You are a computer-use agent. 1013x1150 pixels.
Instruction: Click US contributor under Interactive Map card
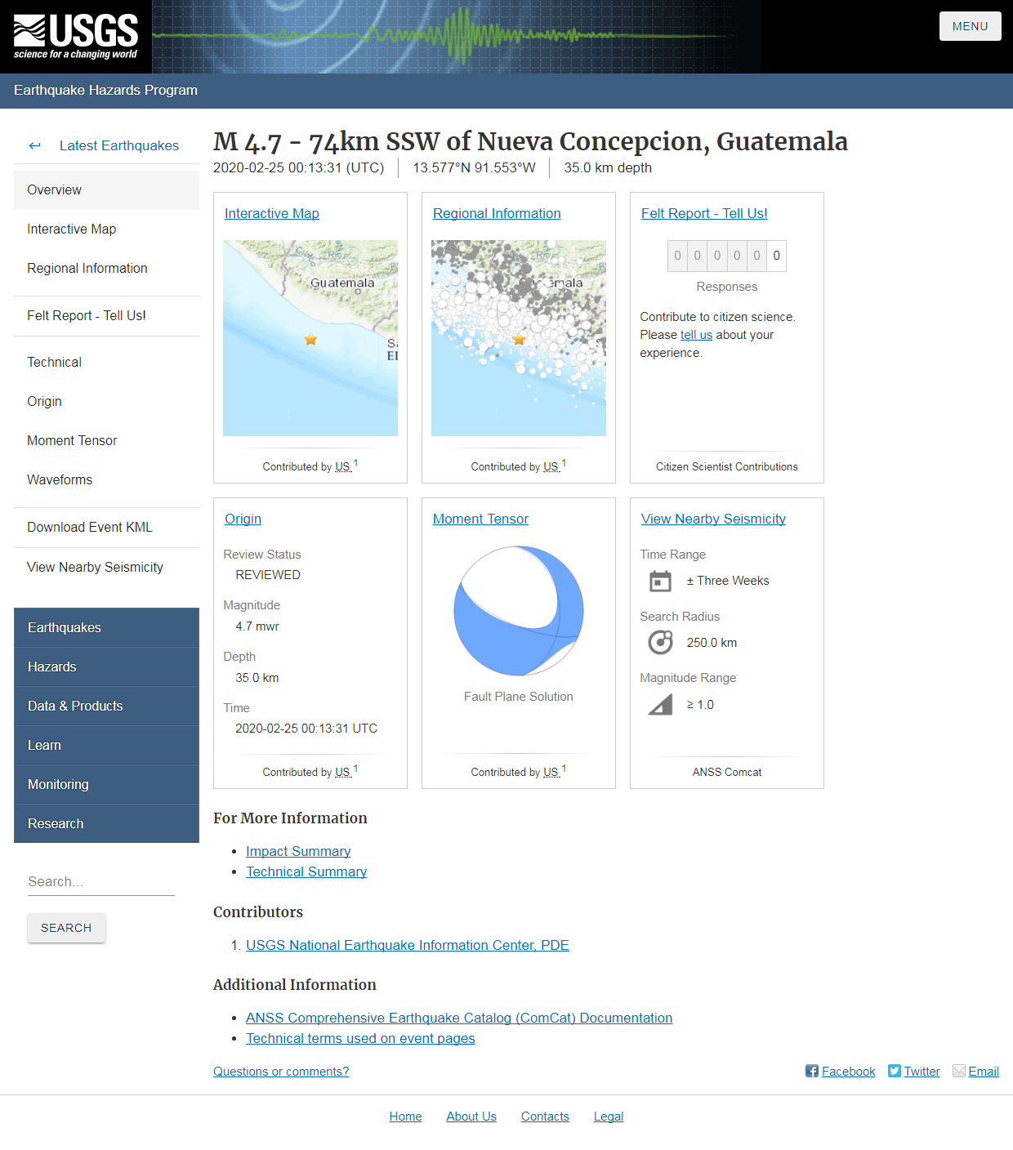[x=343, y=466]
